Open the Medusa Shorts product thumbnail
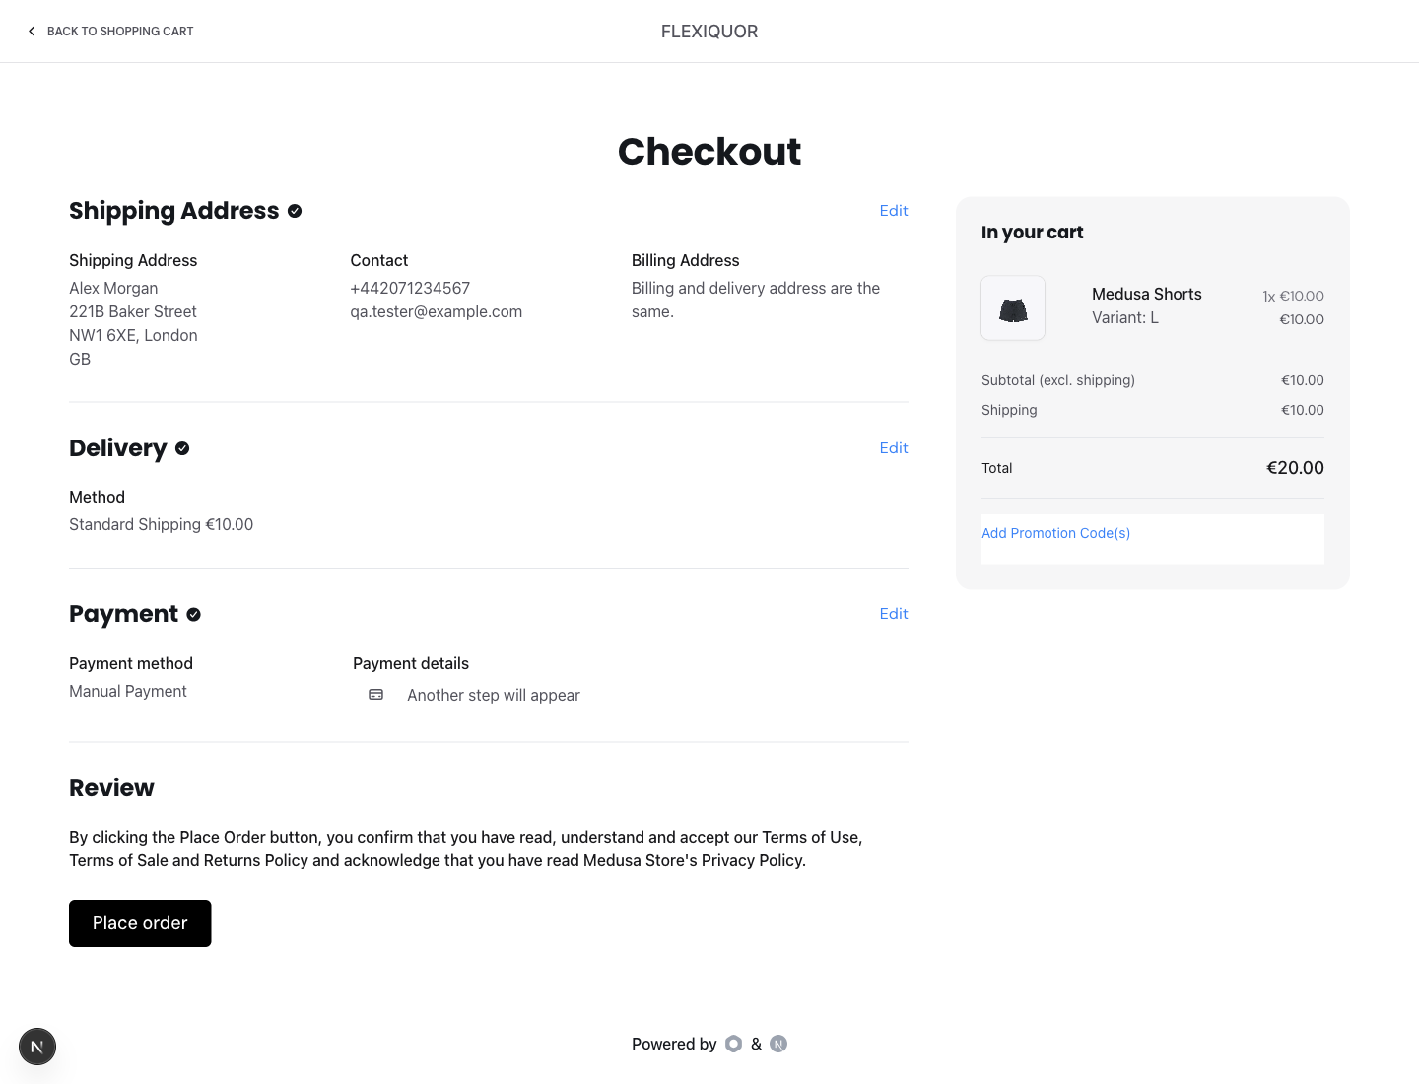This screenshot has height=1084, width=1419. pos(1013,308)
